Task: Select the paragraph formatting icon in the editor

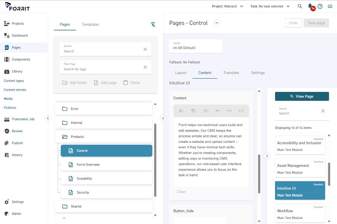Action: coord(193,111)
